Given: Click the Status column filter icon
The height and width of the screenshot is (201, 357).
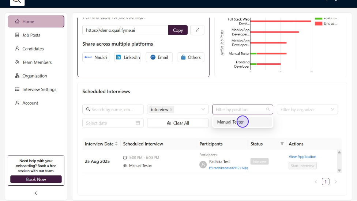Looking at the screenshot, I should click(282, 144).
